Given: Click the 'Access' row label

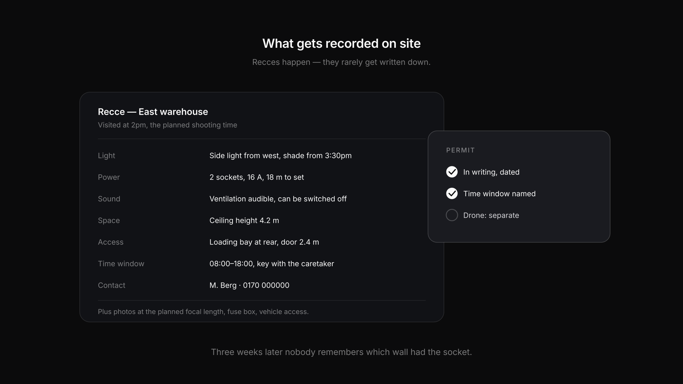Looking at the screenshot, I should (111, 242).
